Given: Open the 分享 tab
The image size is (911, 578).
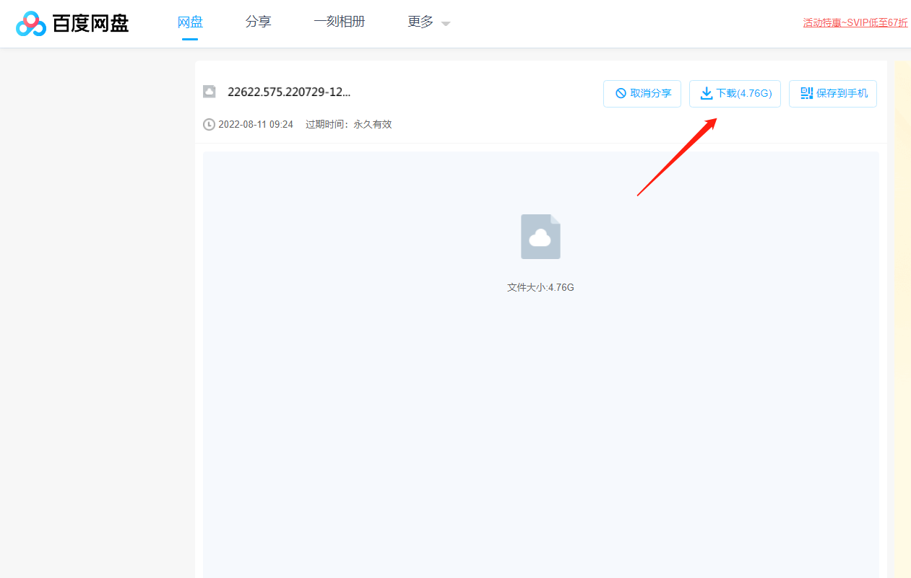Looking at the screenshot, I should [258, 22].
